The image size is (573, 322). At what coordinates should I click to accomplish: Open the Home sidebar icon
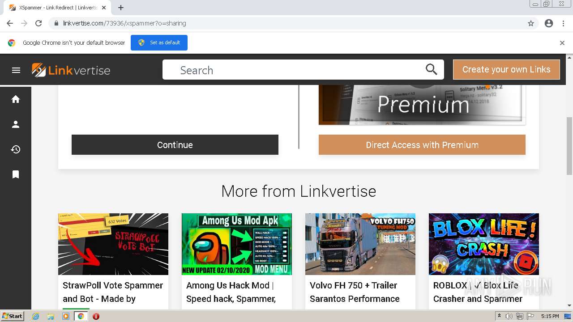click(16, 99)
